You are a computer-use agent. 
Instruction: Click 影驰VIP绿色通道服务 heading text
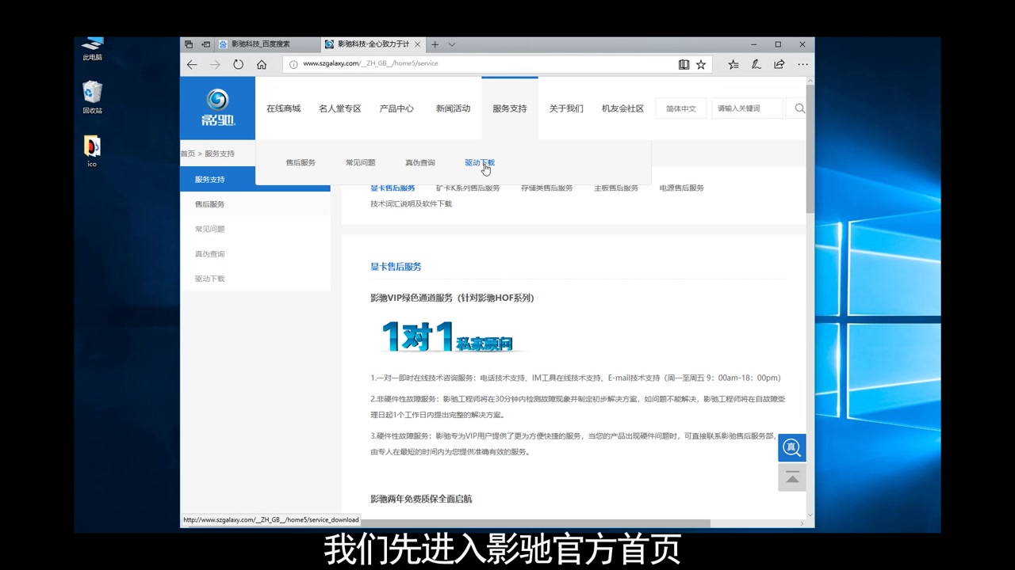click(x=452, y=298)
